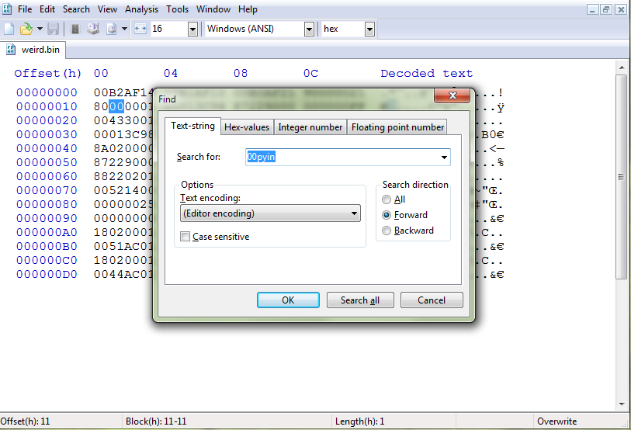Cancel the Find dialog
Viewport: 631px width, 430px height.
(432, 300)
